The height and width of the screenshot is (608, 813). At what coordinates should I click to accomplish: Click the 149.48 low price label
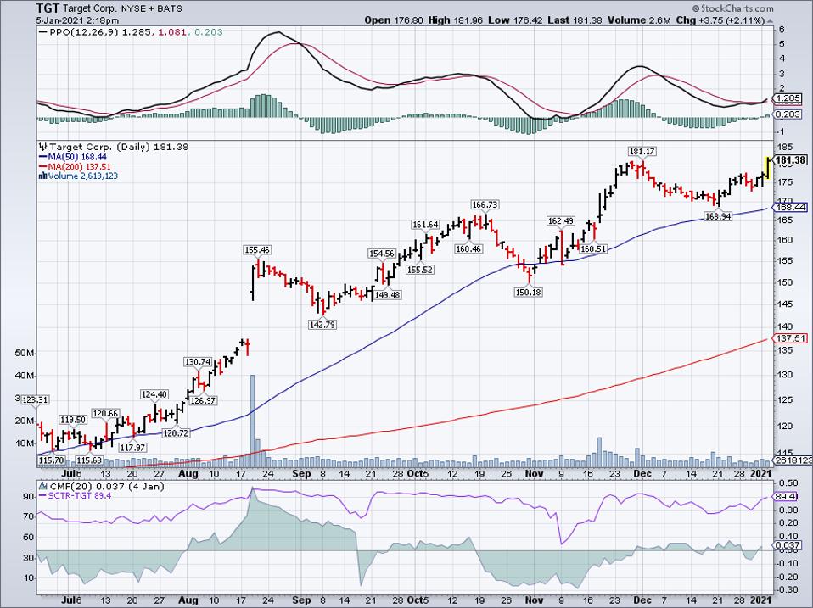click(x=387, y=295)
